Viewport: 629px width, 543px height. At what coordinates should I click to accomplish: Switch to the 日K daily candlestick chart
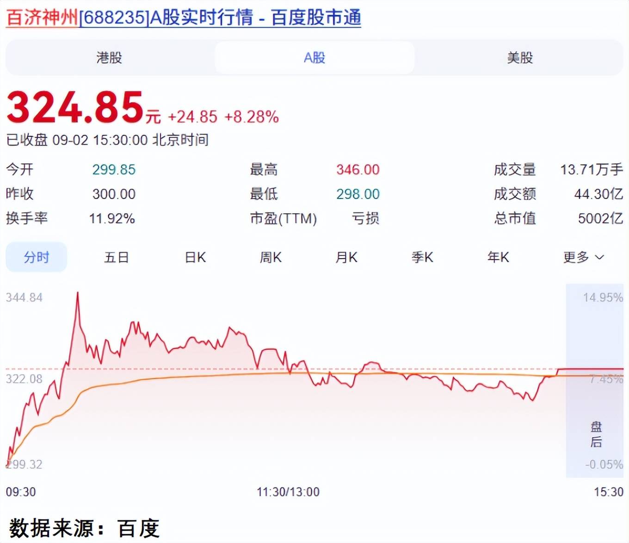(x=194, y=257)
